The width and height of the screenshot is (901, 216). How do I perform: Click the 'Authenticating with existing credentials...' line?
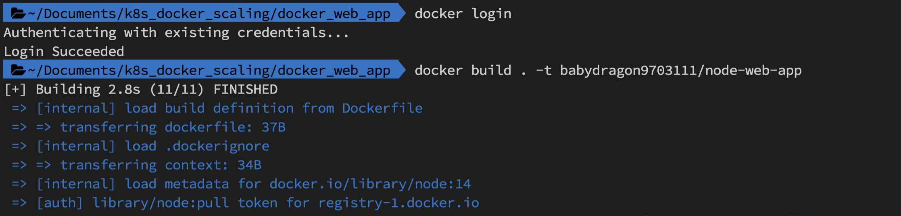pos(176,33)
